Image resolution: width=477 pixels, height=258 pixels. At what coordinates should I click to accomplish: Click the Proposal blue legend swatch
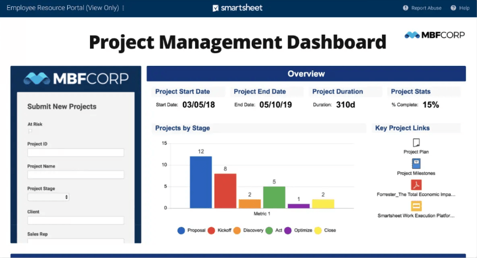(181, 230)
